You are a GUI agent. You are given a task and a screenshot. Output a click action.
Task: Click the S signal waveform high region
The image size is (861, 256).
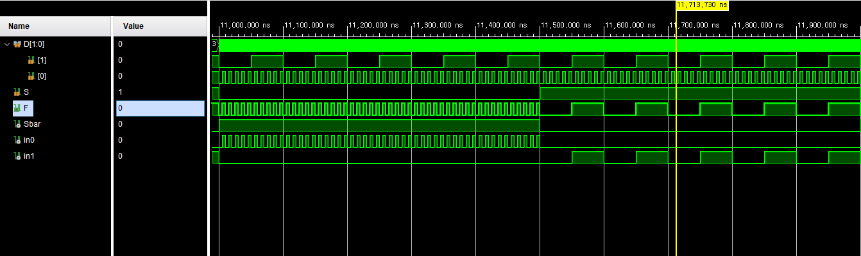click(699, 93)
